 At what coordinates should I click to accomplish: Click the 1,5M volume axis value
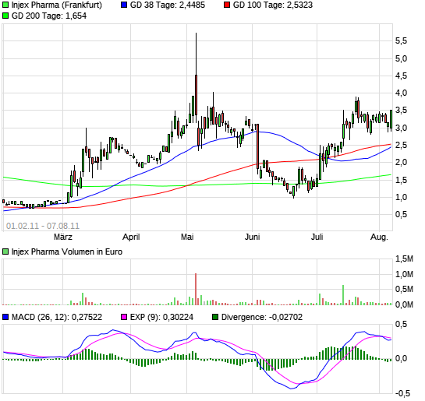coord(404,259)
